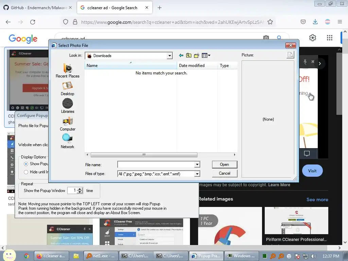Cancel the Select Photo File dialog
The width and height of the screenshot is (348, 261).
(225, 173)
